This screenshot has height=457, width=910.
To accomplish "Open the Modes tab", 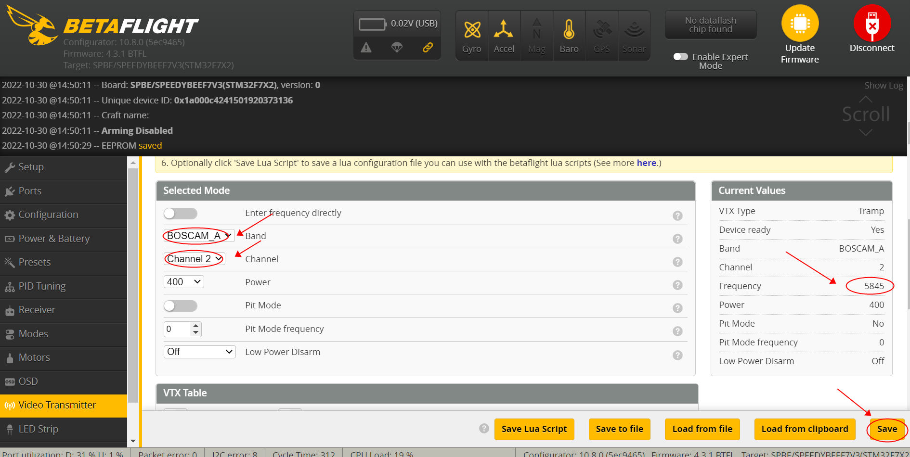I will click(x=64, y=334).
